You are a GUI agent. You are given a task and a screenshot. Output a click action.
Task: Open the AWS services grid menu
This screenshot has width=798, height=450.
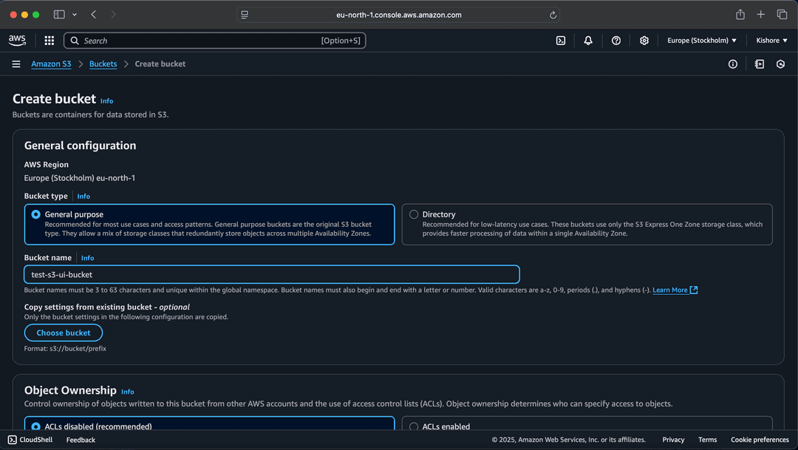click(x=49, y=41)
